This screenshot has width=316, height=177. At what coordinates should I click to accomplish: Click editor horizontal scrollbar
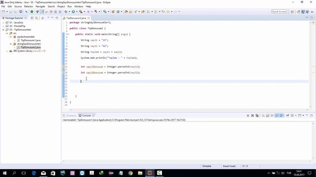tap(189, 110)
